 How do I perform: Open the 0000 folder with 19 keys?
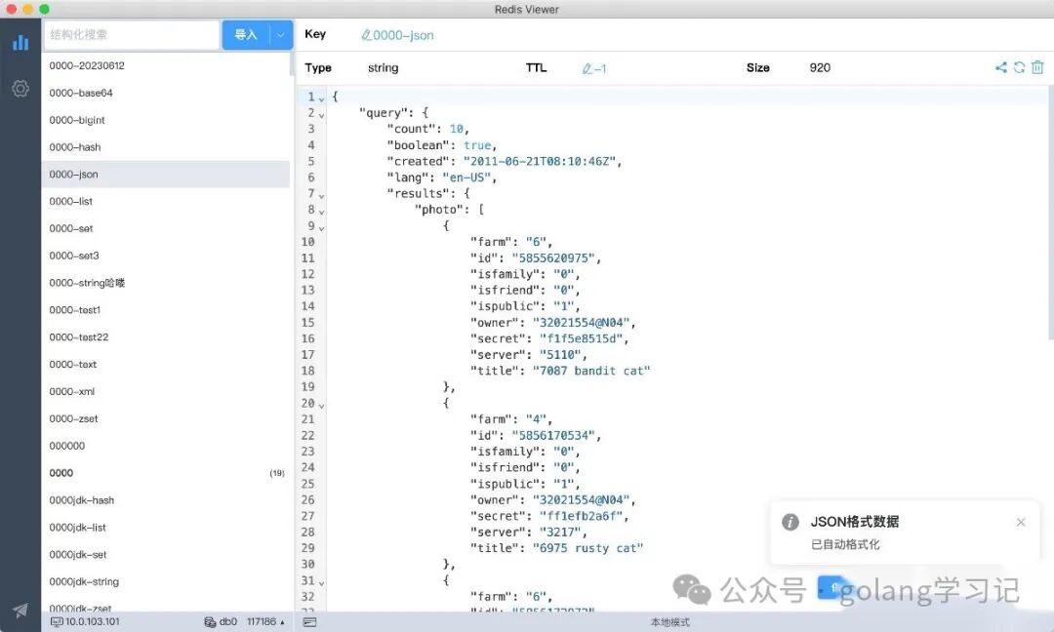point(165,473)
